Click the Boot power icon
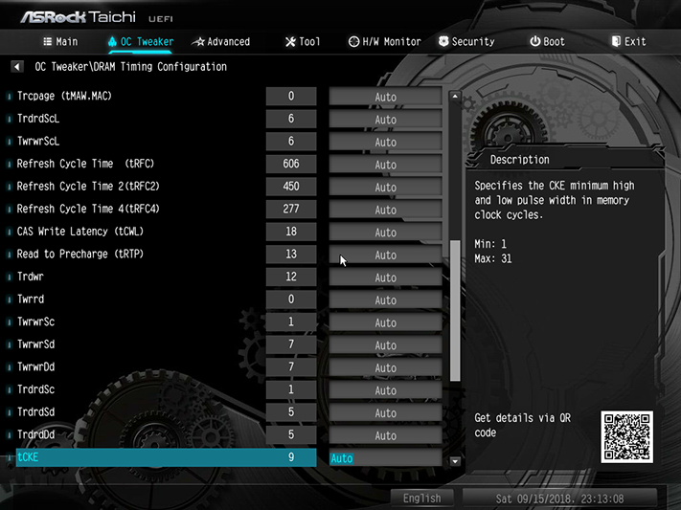 (535, 42)
